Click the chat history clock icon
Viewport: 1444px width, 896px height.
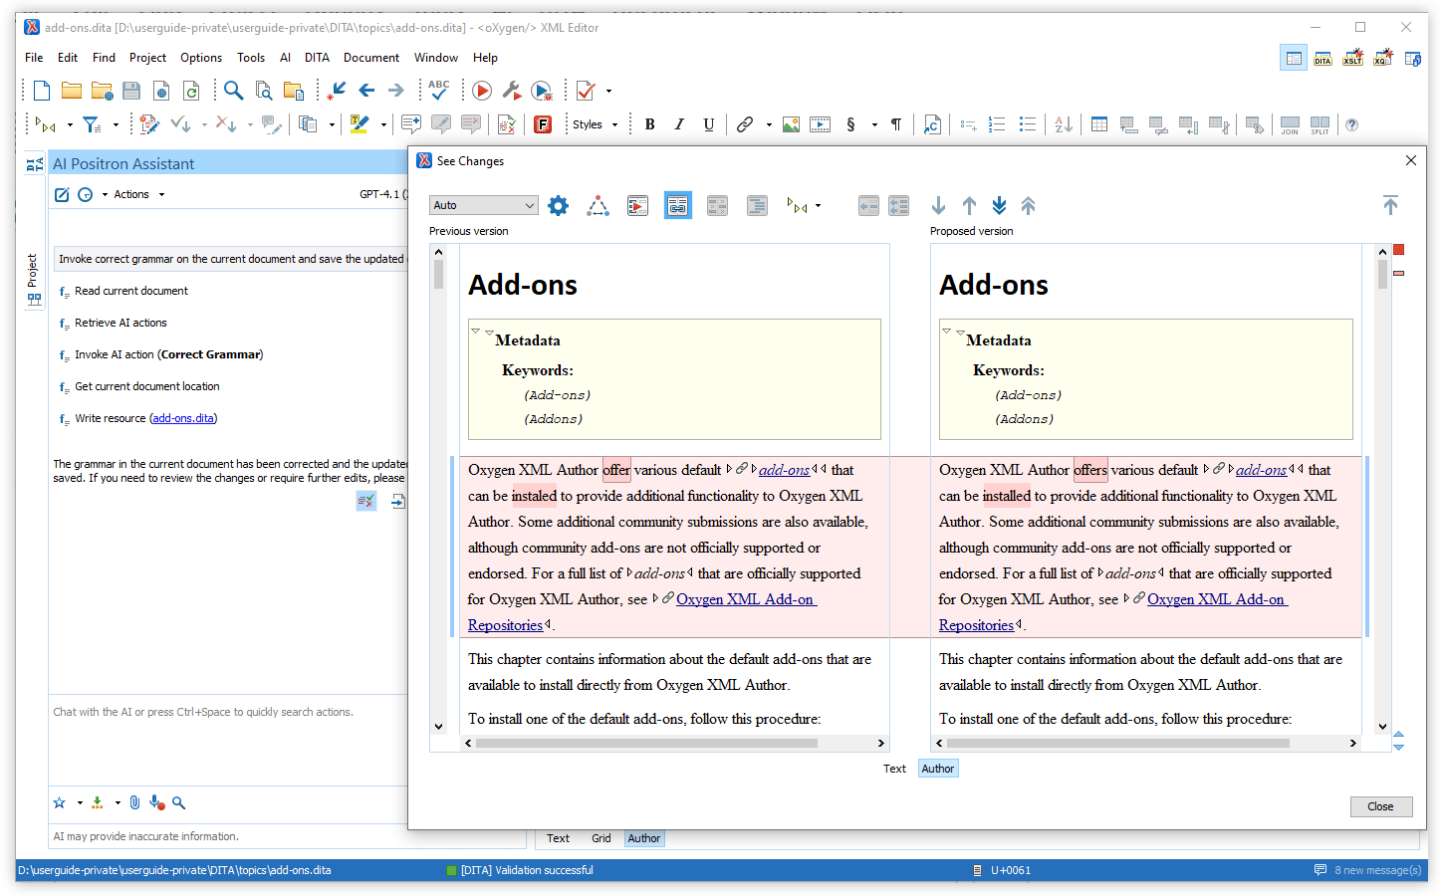tap(86, 195)
